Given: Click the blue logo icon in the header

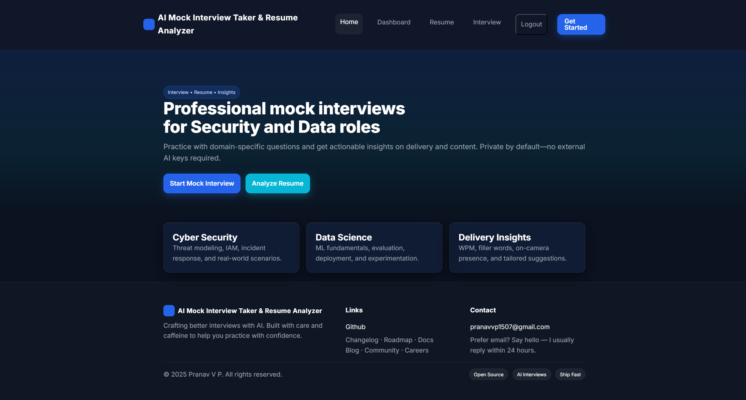Looking at the screenshot, I should click(x=149, y=24).
